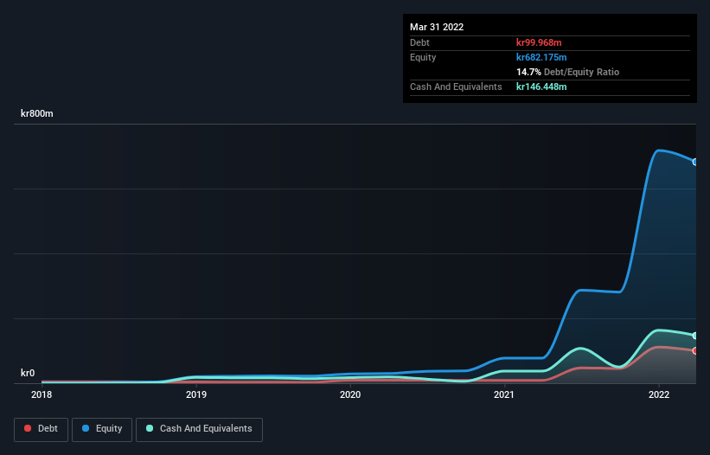The width and height of the screenshot is (710, 455).
Task: Click the 2019 x-axis label
Action: [x=196, y=394]
